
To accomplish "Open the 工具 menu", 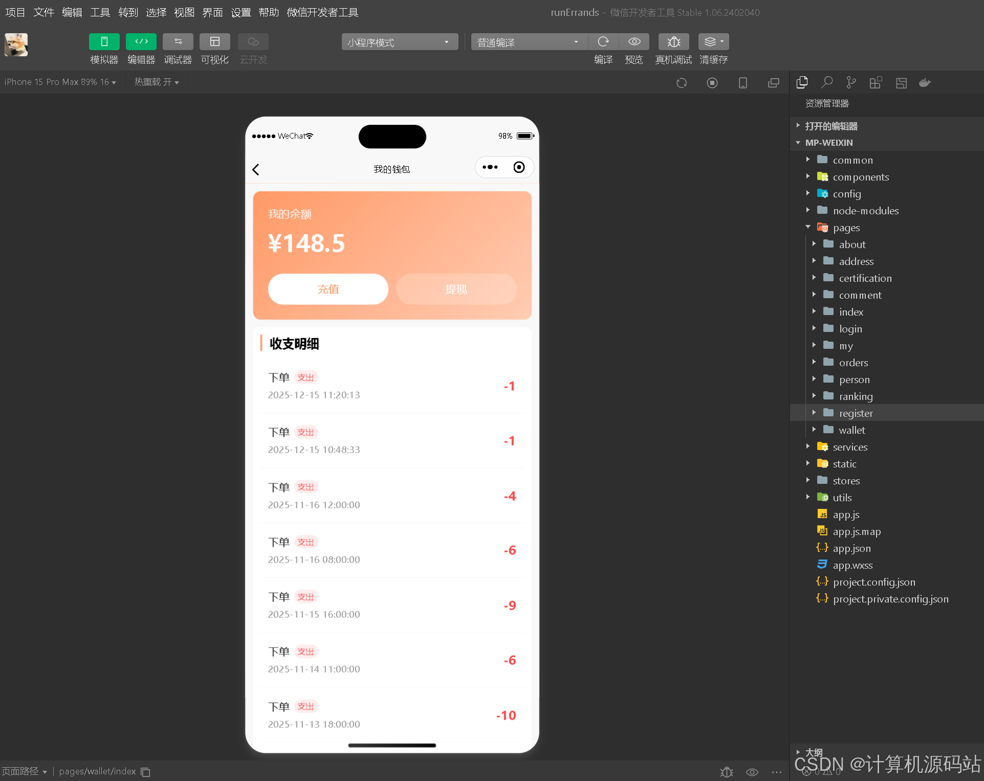I will coord(100,12).
